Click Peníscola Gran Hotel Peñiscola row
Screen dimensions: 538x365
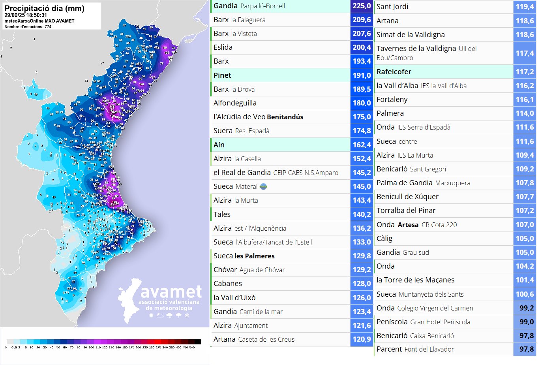click(455, 322)
